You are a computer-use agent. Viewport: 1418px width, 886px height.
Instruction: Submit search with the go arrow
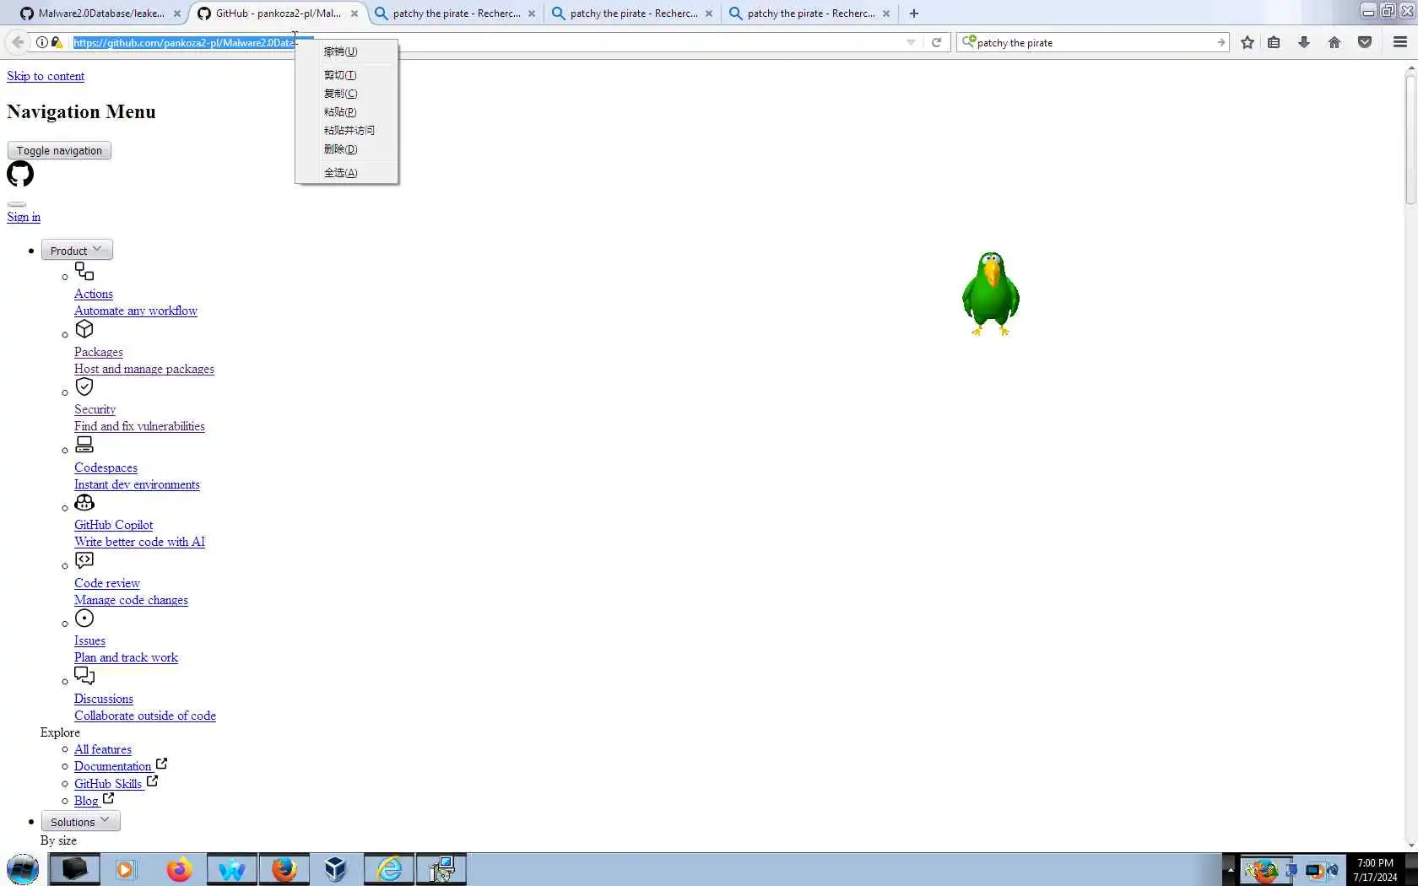click(1220, 42)
